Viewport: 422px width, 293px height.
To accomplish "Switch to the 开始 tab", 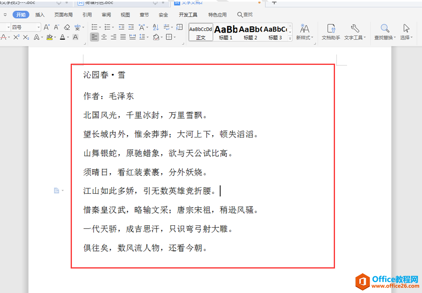I will tap(21, 15).
